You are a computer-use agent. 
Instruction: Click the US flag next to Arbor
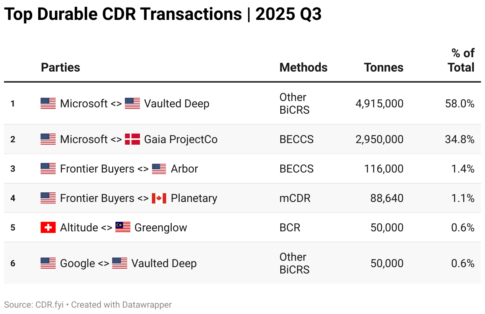[159, 169]
